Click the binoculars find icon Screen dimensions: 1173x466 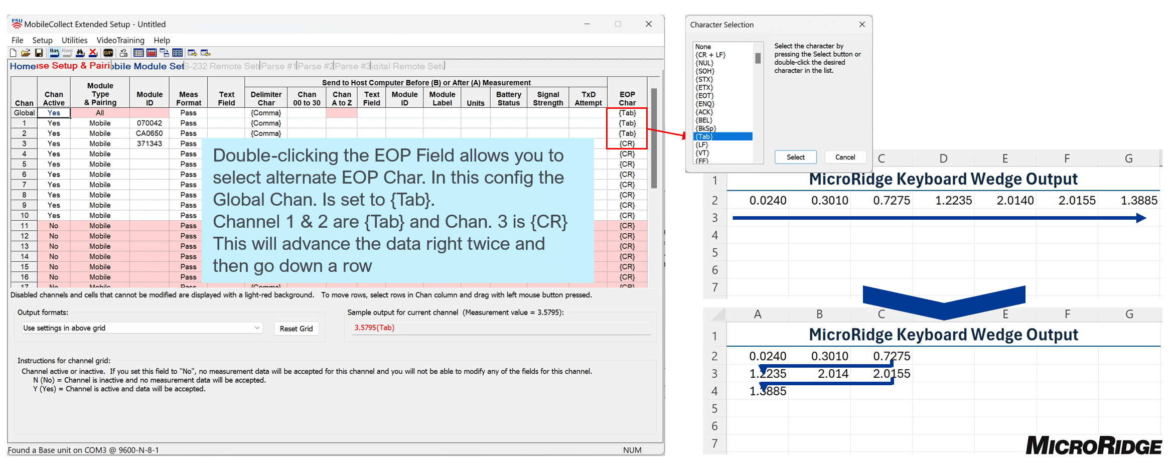(x=80, y=53)
